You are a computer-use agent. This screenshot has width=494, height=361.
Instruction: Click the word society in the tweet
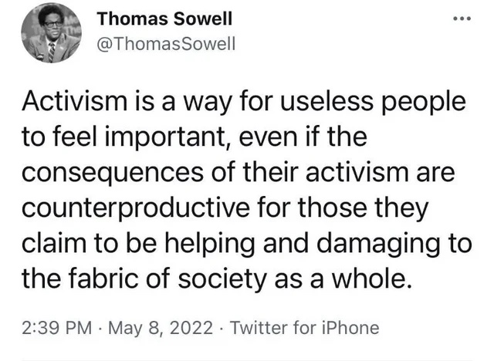222,280
